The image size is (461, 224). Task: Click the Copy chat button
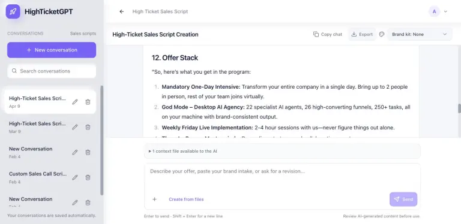[328, 34]
